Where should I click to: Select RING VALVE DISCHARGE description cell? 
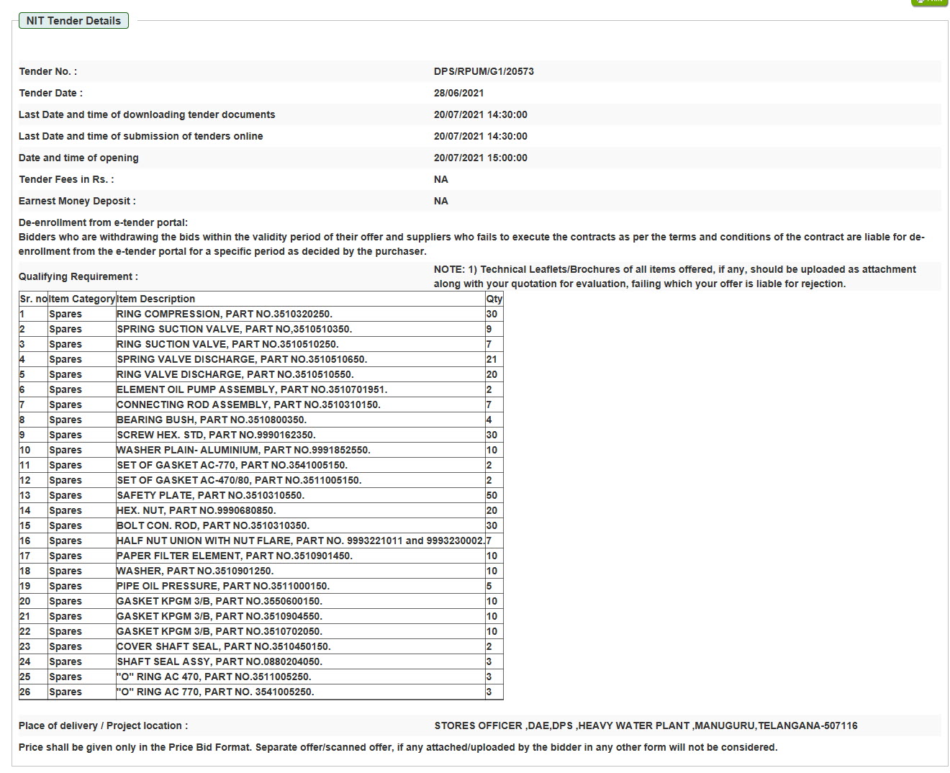(x=300, y=374)
